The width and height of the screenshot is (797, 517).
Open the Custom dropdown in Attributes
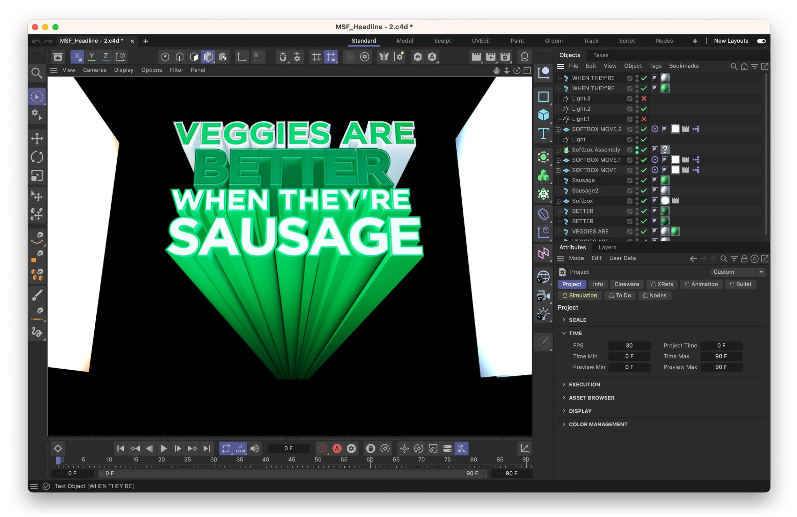[x=737, y=272]
